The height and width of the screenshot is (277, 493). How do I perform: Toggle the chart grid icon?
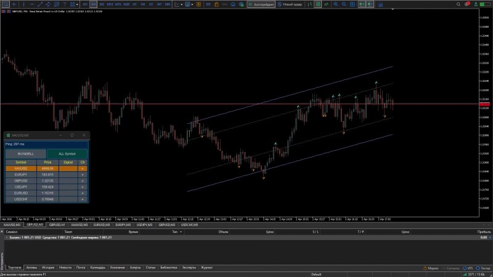click(352, 4)
